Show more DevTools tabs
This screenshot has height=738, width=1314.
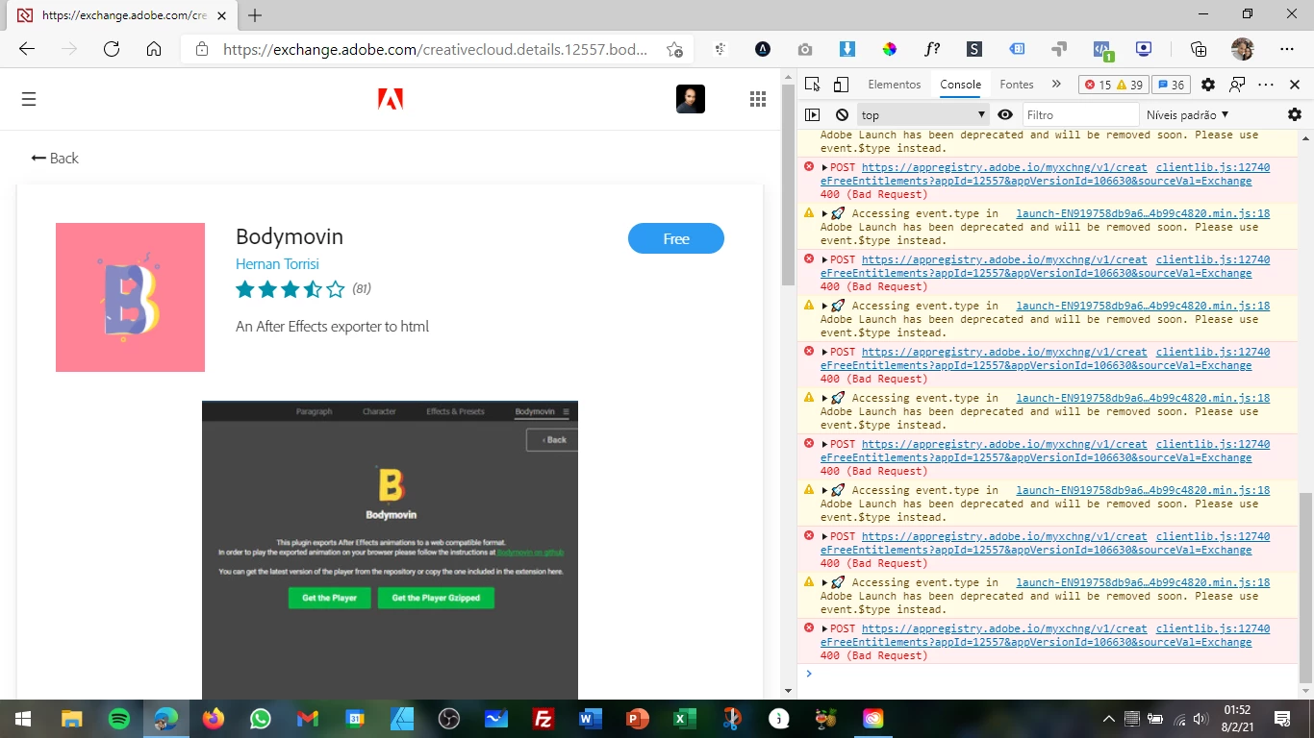pos(1056,85)
